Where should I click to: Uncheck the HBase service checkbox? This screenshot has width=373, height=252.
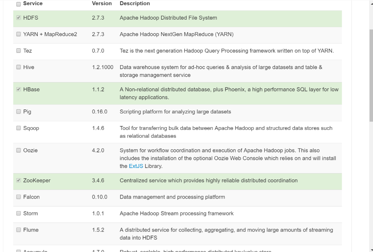pos(18,90)
